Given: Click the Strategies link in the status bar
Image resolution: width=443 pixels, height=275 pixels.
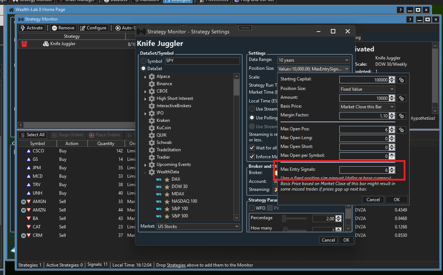Looking at the screenshot, I should 176,265.
